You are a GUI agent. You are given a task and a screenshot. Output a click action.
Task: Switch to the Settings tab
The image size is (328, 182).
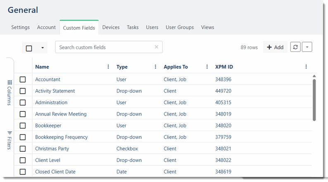pyautogui.click(x=21, y=27)
